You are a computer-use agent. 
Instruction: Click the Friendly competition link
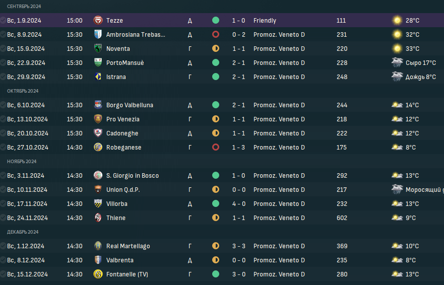tap(265, 21)
